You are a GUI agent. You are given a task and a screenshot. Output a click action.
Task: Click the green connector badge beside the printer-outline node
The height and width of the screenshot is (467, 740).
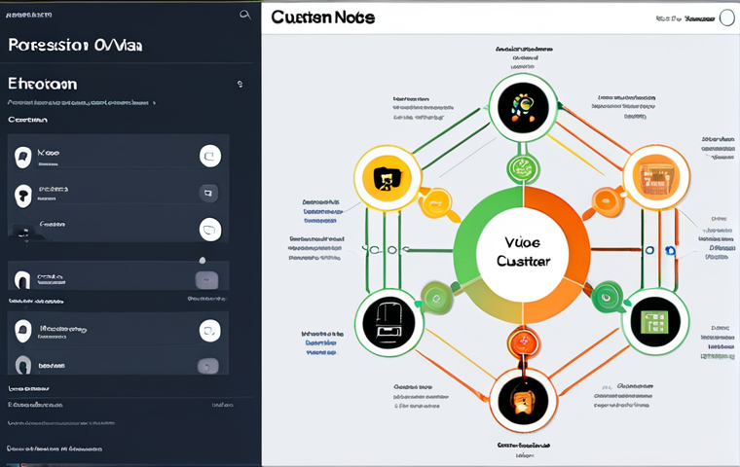(436, 298)
